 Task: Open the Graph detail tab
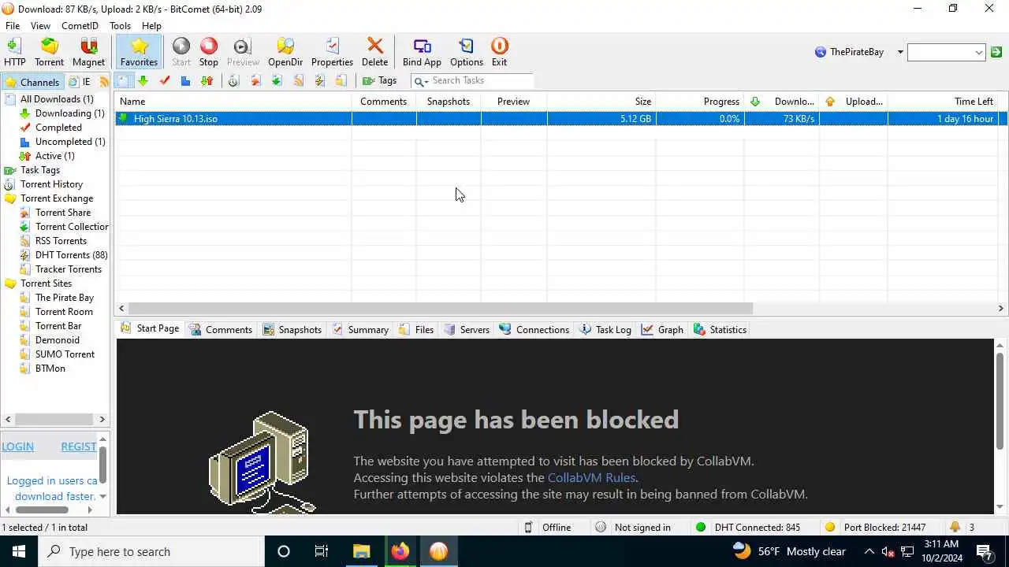[662, 329]
